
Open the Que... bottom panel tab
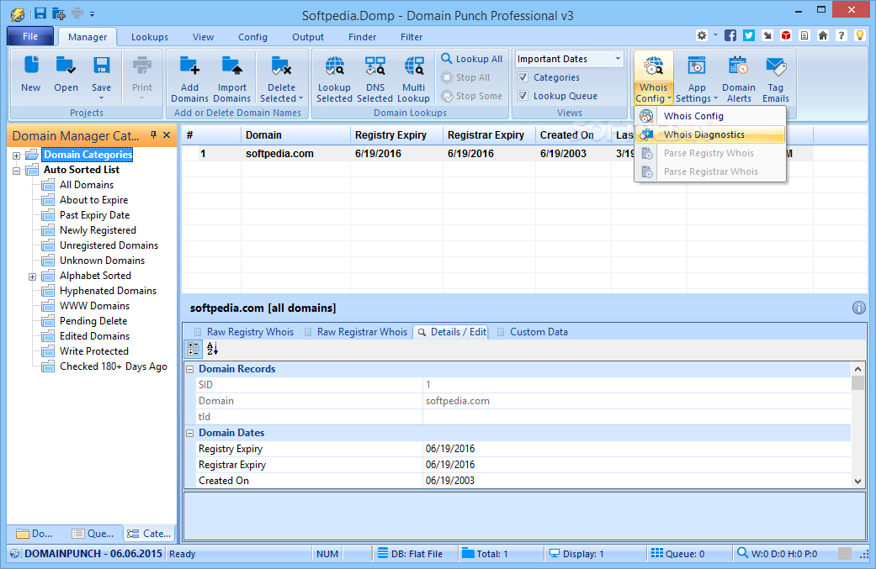[x=93, y=534]
